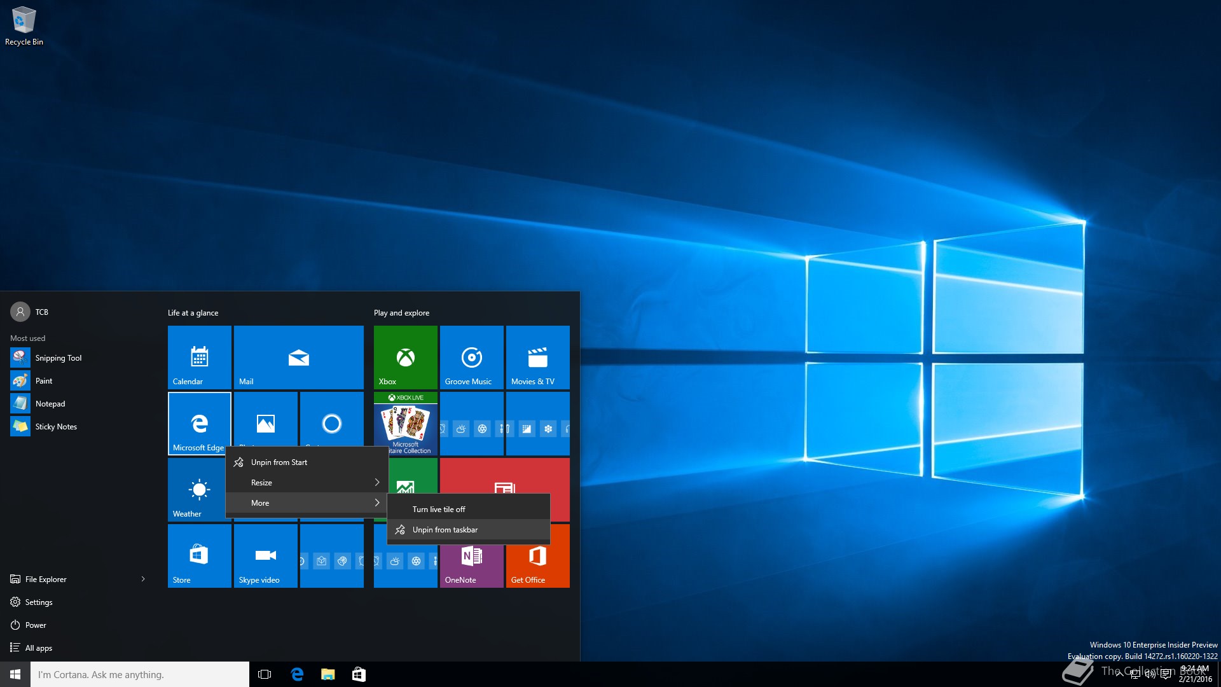Expand the More submenu
The image size is (1221, 687).
[307, 503]
